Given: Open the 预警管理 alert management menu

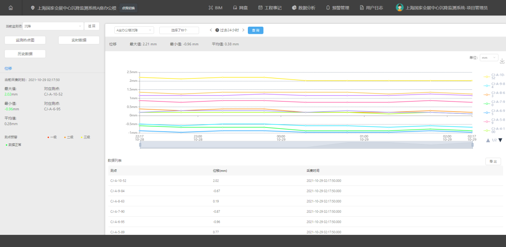Looking at the screenshot, I should point(337,8).
